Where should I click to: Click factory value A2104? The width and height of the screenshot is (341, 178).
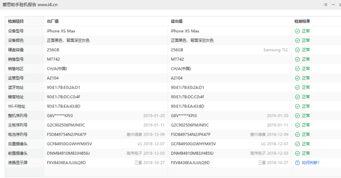pyautogui.click(x=53, y=78)
